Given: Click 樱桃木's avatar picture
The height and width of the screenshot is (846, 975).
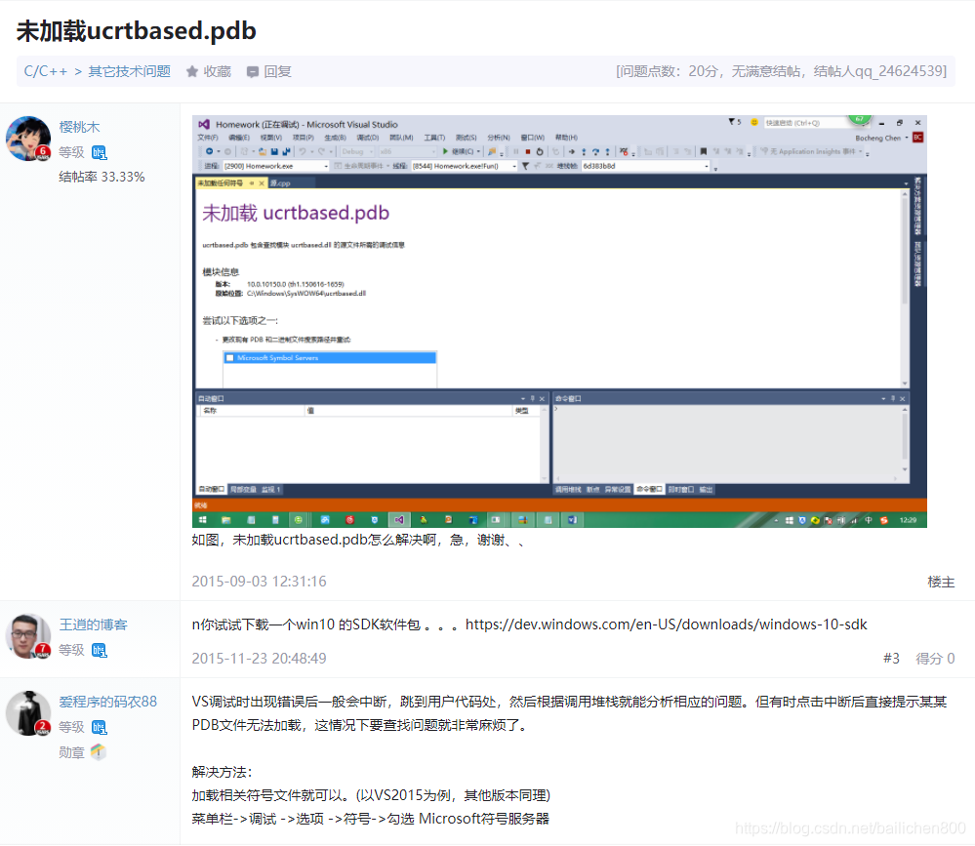Looking at the screenshot, I should [28, 138].
